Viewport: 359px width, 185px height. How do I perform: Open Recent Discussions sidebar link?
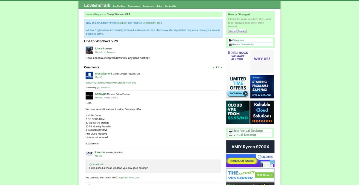(243, 44)
